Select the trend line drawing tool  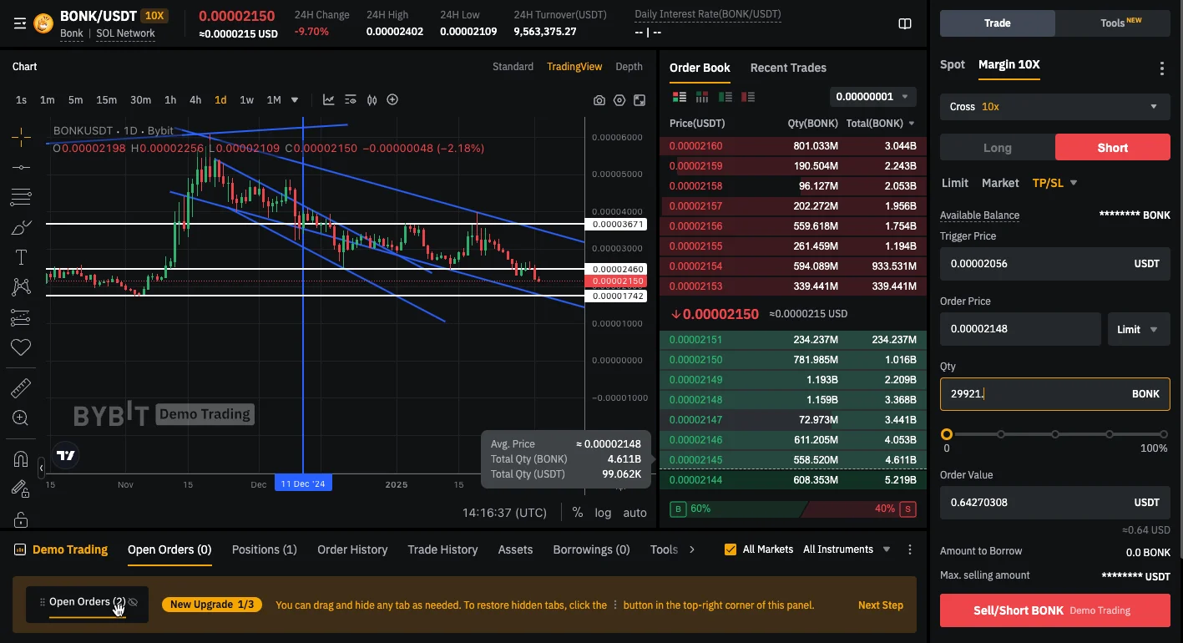(x=21, y=167)
